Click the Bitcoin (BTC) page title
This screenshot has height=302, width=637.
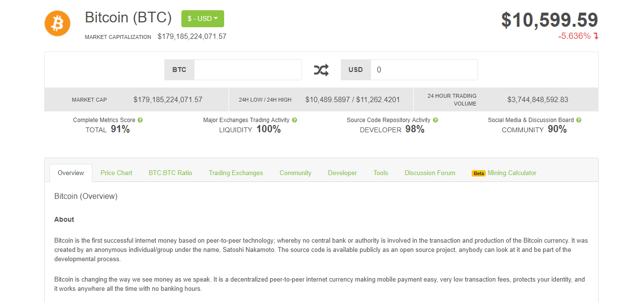[x=128, y=18]
